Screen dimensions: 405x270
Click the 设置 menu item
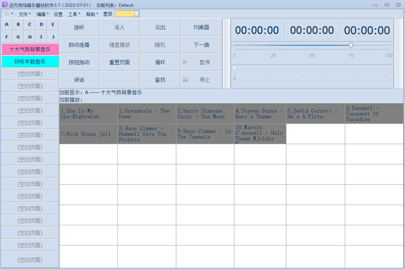click(x=58, y=14)
